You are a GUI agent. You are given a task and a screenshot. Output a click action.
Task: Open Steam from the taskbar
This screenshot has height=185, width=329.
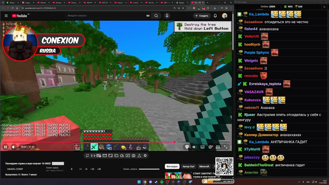[x=156, y=182]
